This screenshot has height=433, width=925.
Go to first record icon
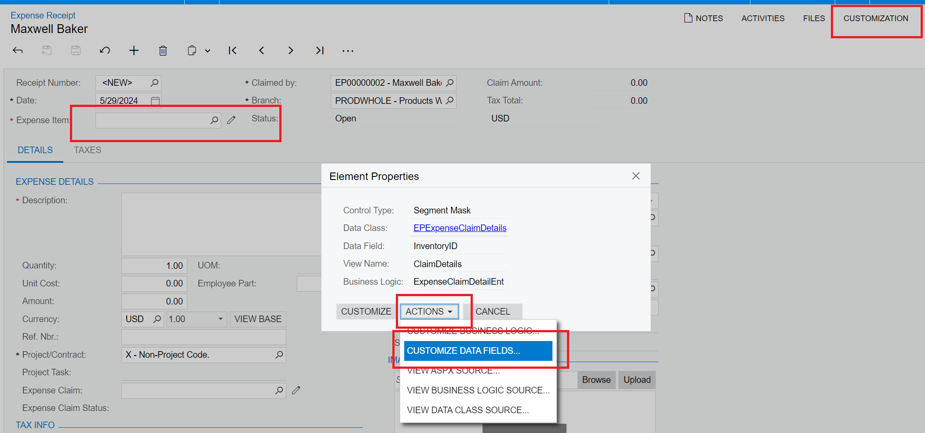[232, 51]
